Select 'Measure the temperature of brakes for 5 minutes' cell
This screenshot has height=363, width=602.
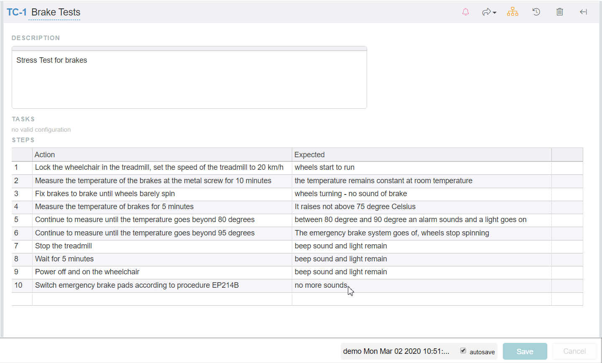click(162, 207)
